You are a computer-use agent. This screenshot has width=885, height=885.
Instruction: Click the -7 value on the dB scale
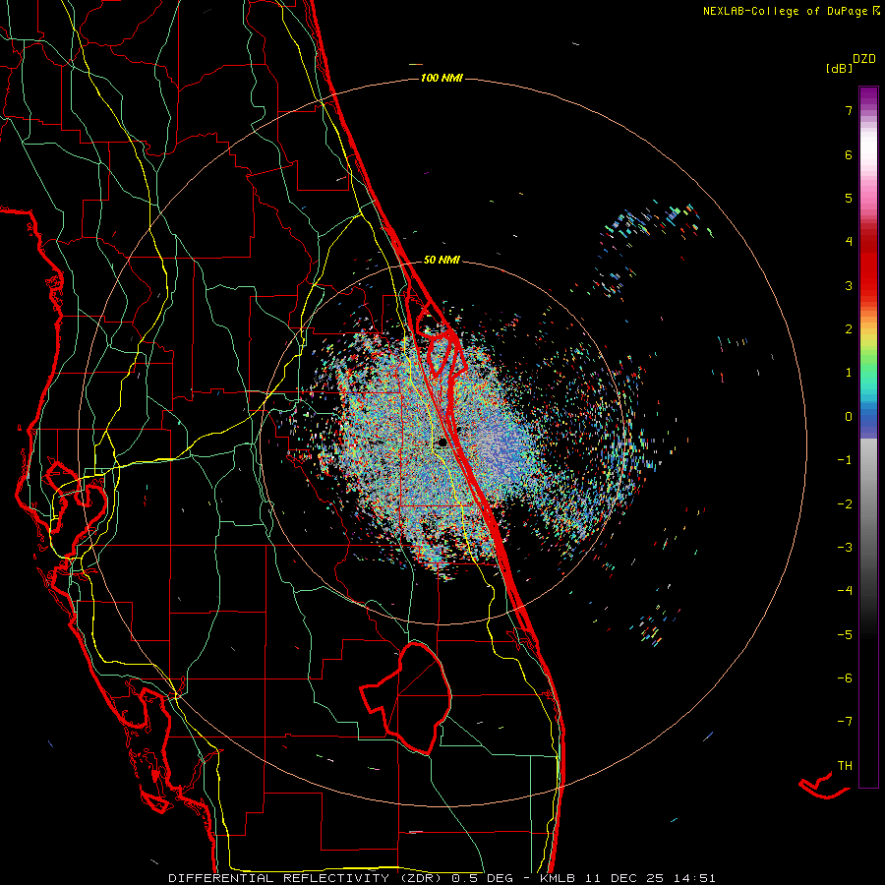click(x=845, y=722)
